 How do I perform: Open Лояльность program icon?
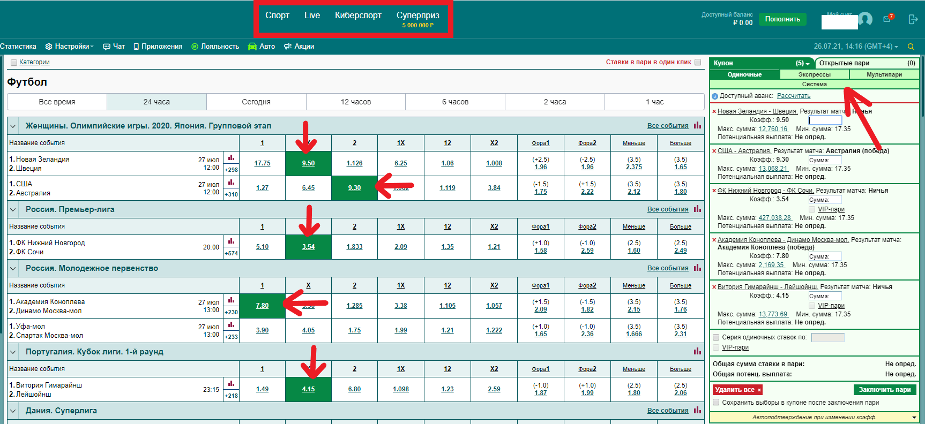tap(195, 47)
